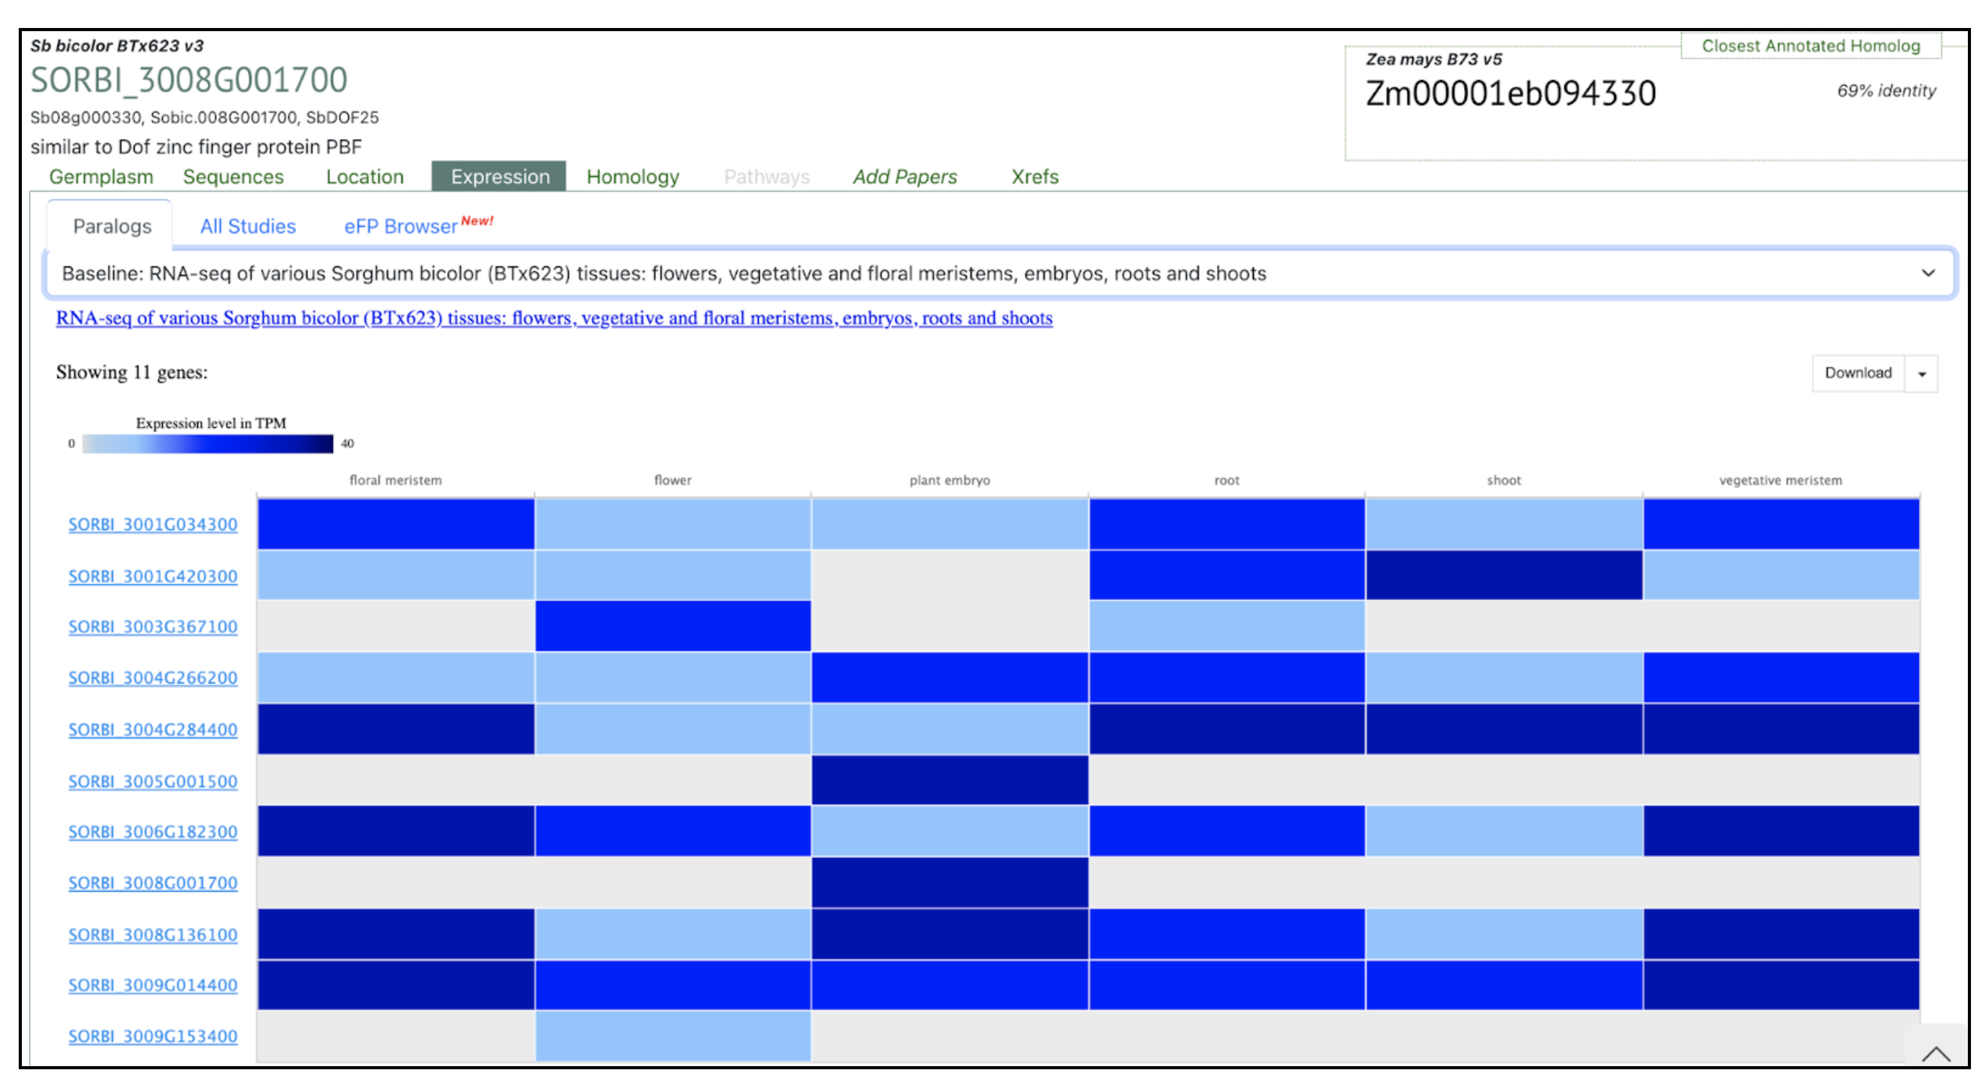
Task: Open the Location section
Action: point(365,177)
